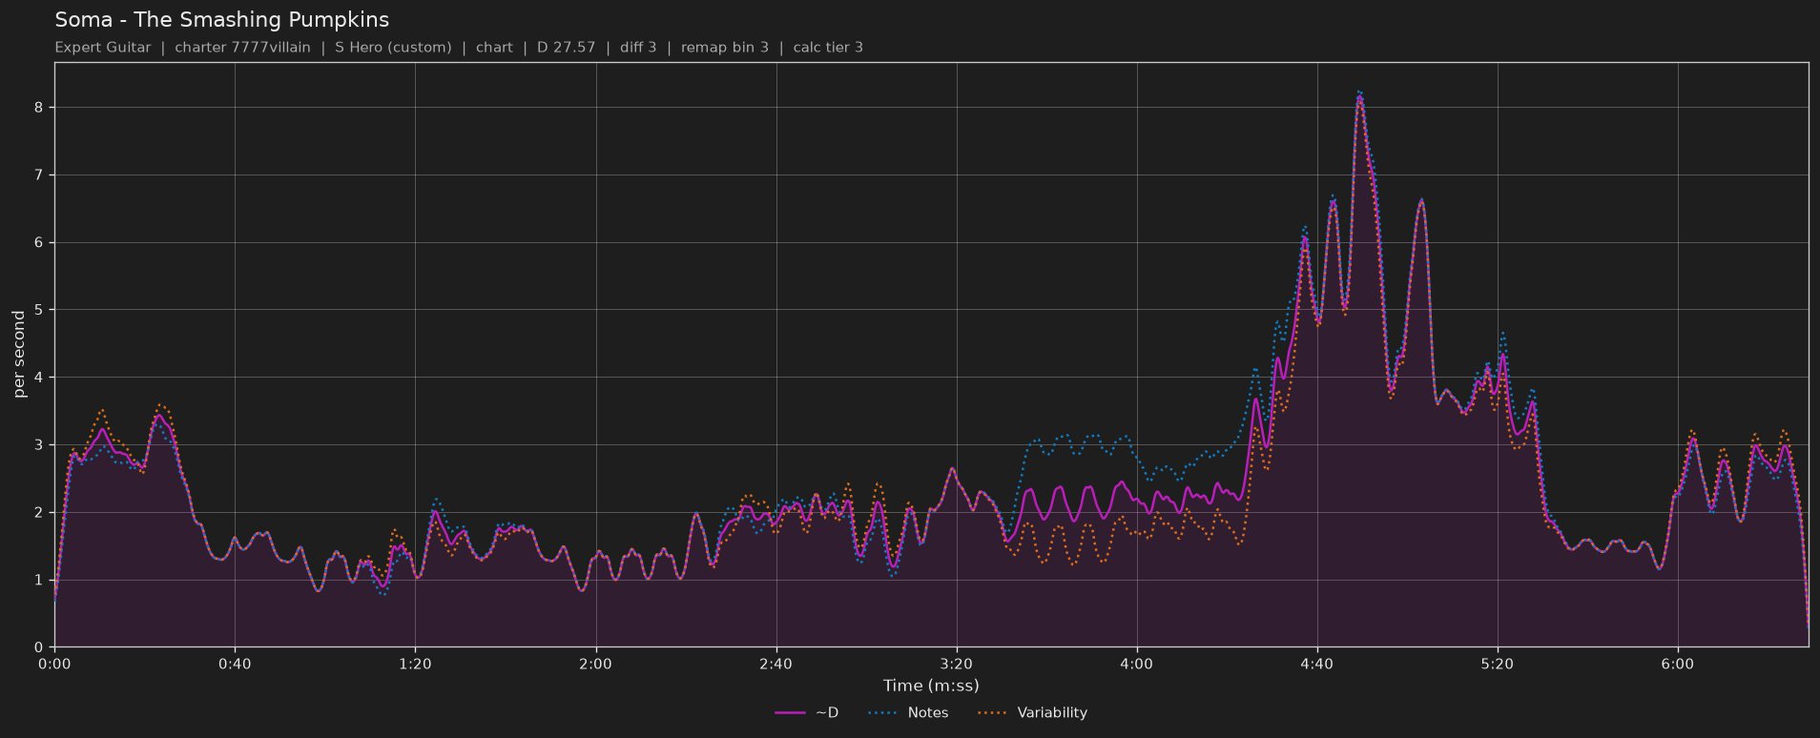1820x738 pixels.
Task: Click the "0:00" x-axis tick label
Action: pos(54,664)
